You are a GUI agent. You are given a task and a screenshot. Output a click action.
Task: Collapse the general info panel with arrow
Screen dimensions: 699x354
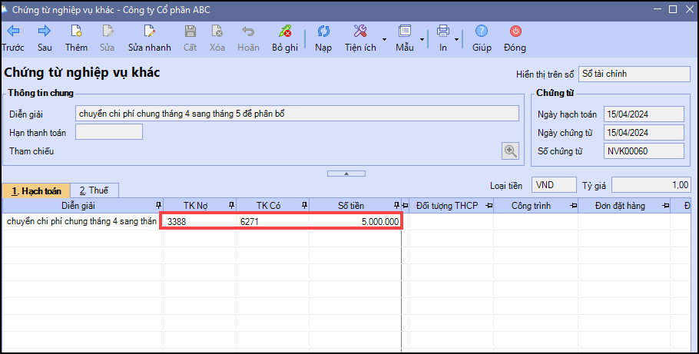point(346,174)
